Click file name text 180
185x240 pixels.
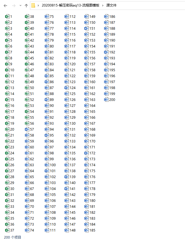92,200
